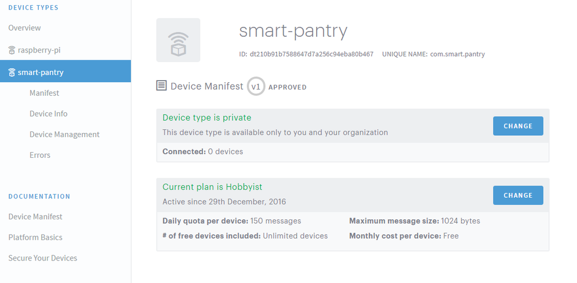Select smart-pantry in the sidebar
Image resolution: width=577 pixels, height=283 pixels.
[x=41, y=72]
